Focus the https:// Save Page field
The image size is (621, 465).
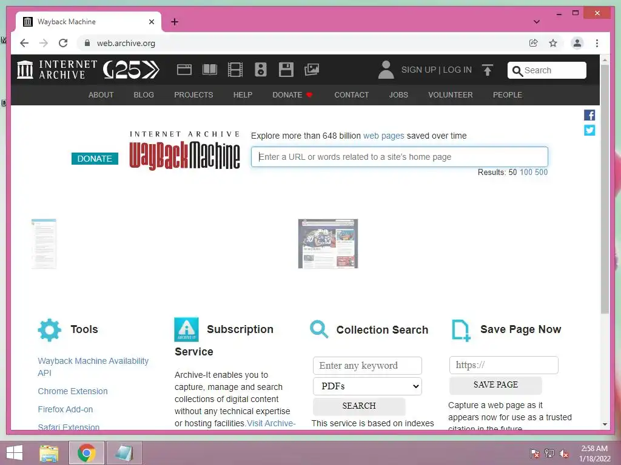503,365
